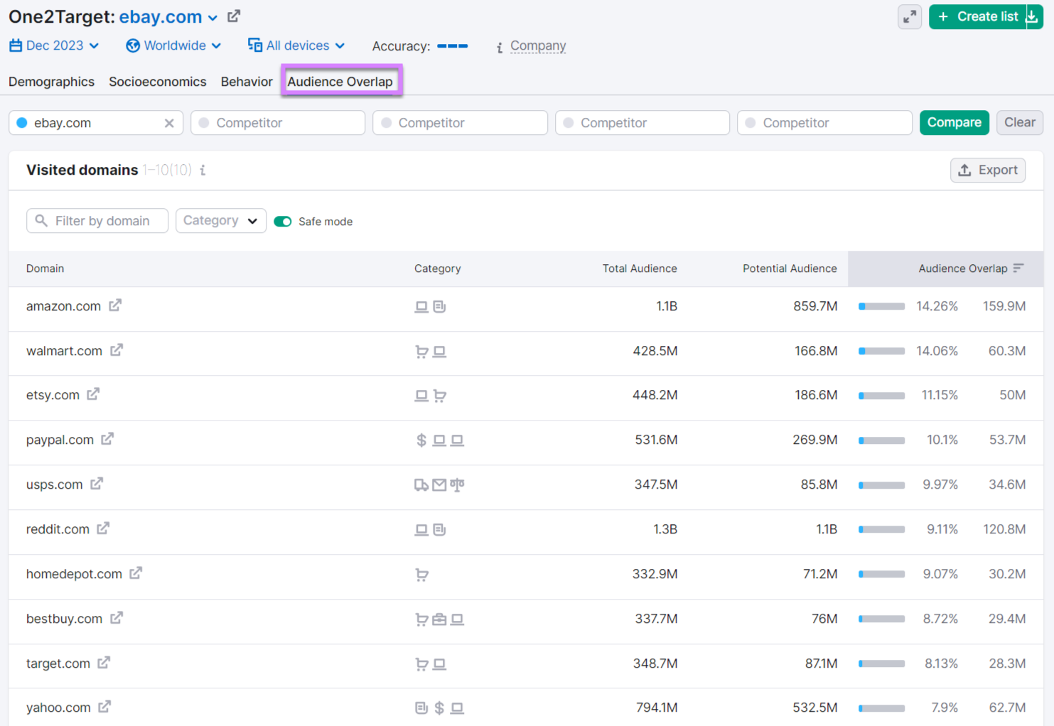Click the overlap bar for amazon.com
1054x726 pixels.
pyautogui.click(x=881, y=305)
